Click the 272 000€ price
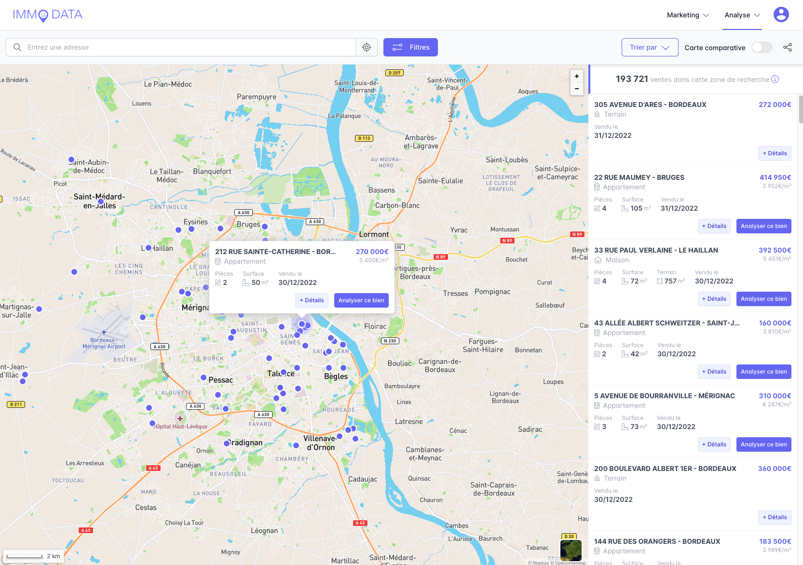 775,105
